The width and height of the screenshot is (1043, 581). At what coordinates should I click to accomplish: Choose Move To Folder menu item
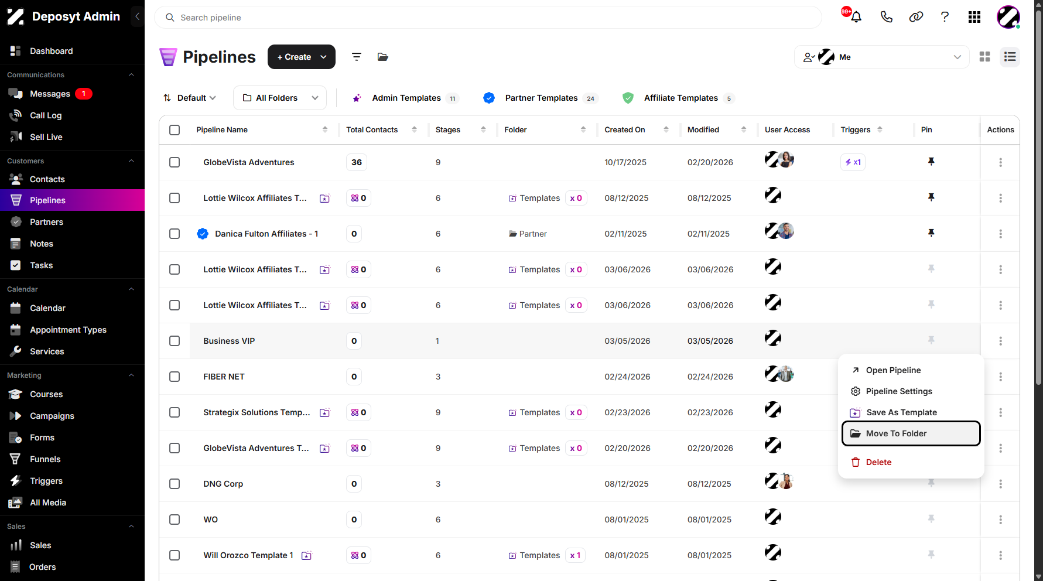coord(911,433)
